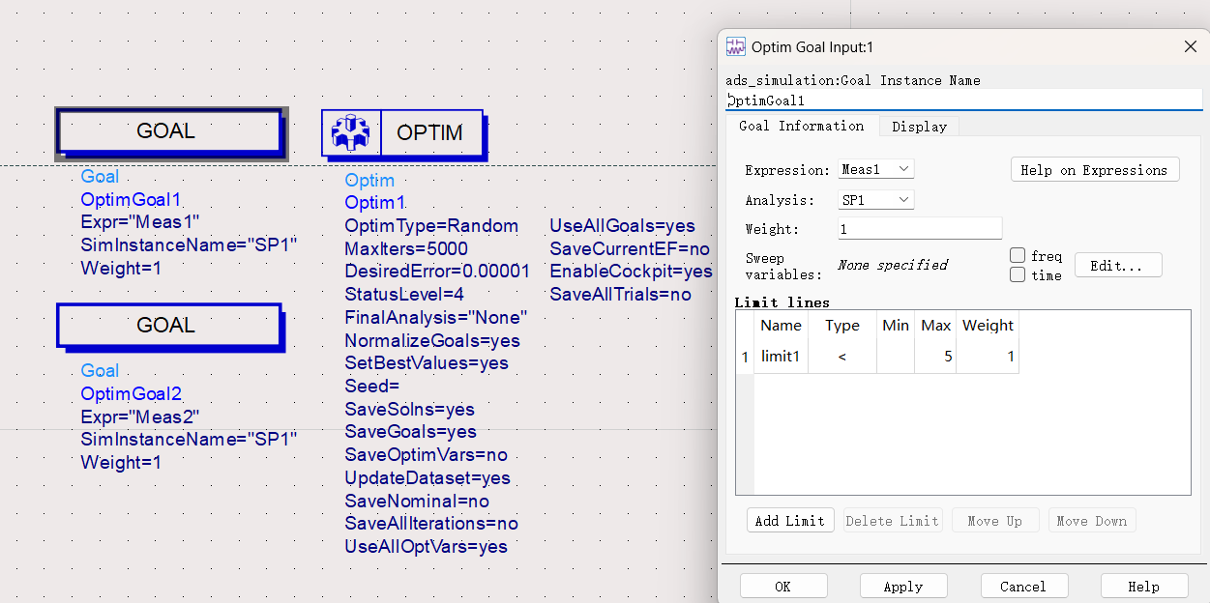
Task: Select the OPTIM component label box
Action: tap(430, 133)
